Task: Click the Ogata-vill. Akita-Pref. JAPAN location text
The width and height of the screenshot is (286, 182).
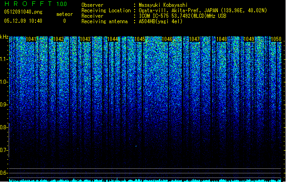Action: point(203,10)
